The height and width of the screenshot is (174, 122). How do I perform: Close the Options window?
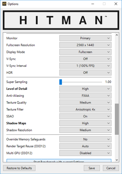coord(116,4)
